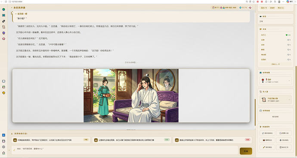This screenshot has width=297, height=158.
Task: Choose the third action option with red tag
Action: (x=212, y=140)
